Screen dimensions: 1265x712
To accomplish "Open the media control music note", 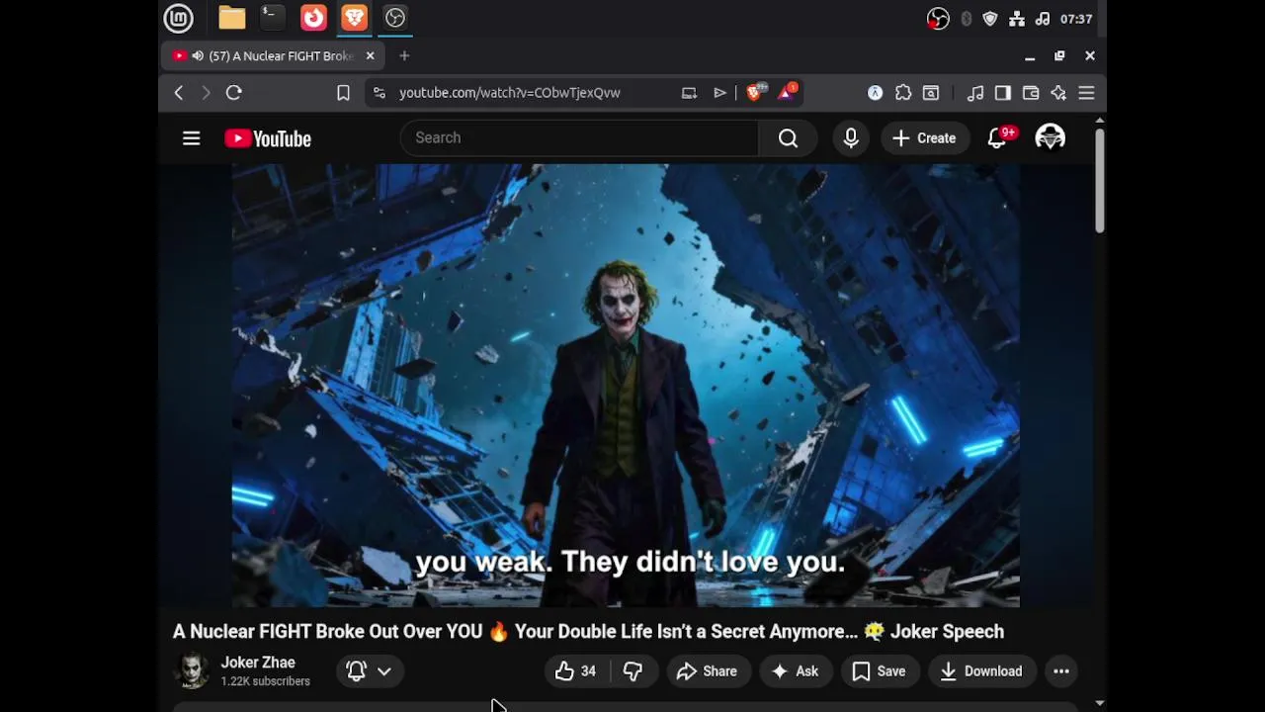I will click(975, 93).
